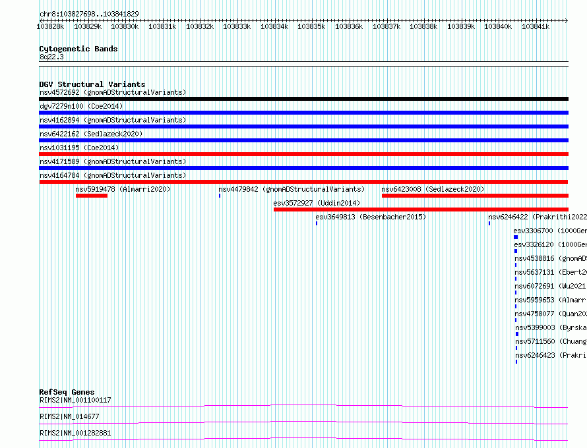Click the chr8:103827698..103841829 region label
Screen dimensions: 587x448
tap(89, 14)
